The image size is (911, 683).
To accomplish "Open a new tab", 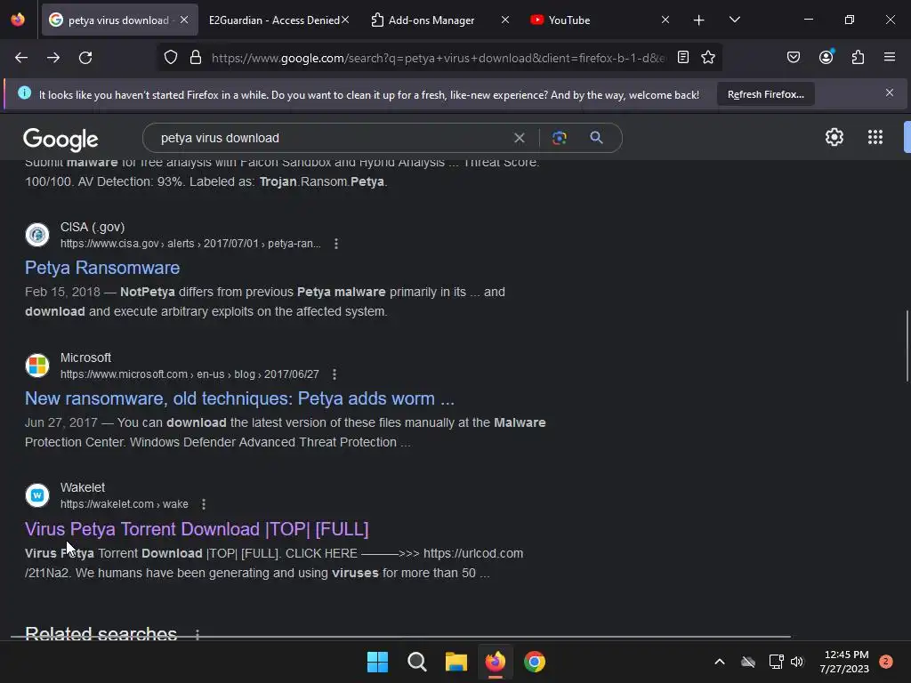I will tap(699, 20).
